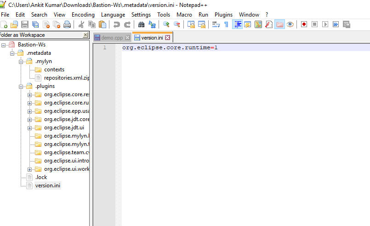Viewport: 370px width, 226px height.
Task: Toggle Folder as Workspace panel button
Action: (279, 24)
